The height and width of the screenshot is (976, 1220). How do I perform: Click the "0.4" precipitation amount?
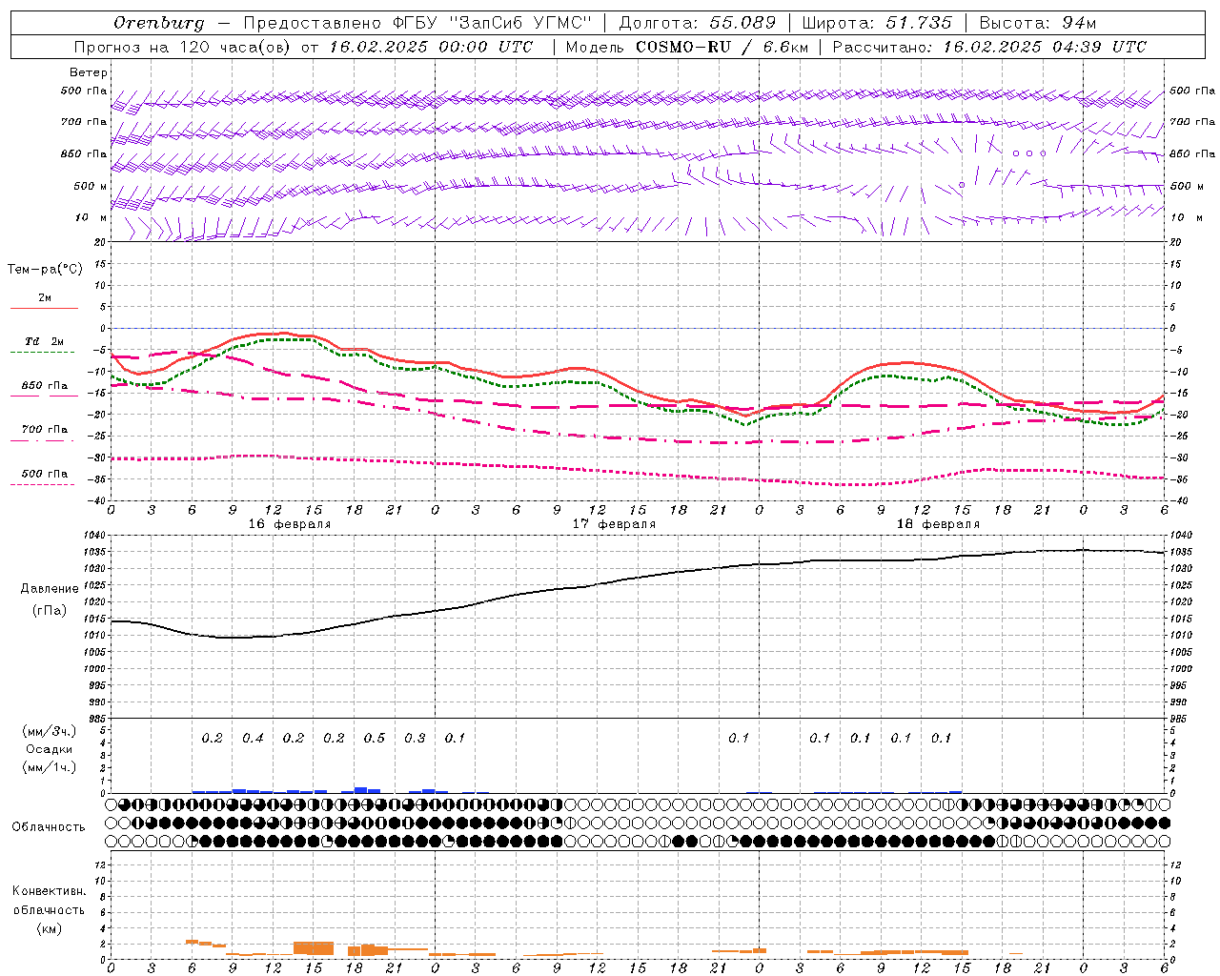[253, 739]
